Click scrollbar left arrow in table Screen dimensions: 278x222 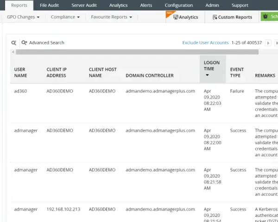tap(13, 52)
